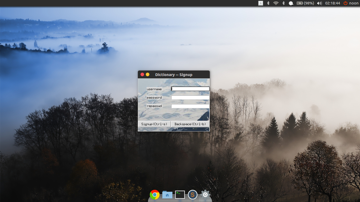Launch Google Chrome from the dock
Image resolution: width=360 pixels, height=202 pixels.
click(155, 195)
